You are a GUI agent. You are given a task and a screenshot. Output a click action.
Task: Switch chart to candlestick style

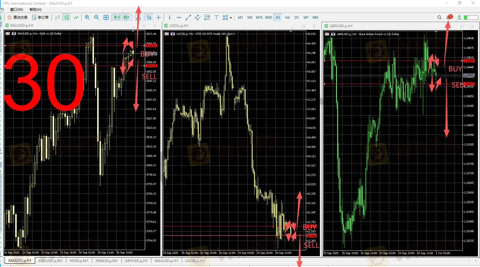pos(67,18)
